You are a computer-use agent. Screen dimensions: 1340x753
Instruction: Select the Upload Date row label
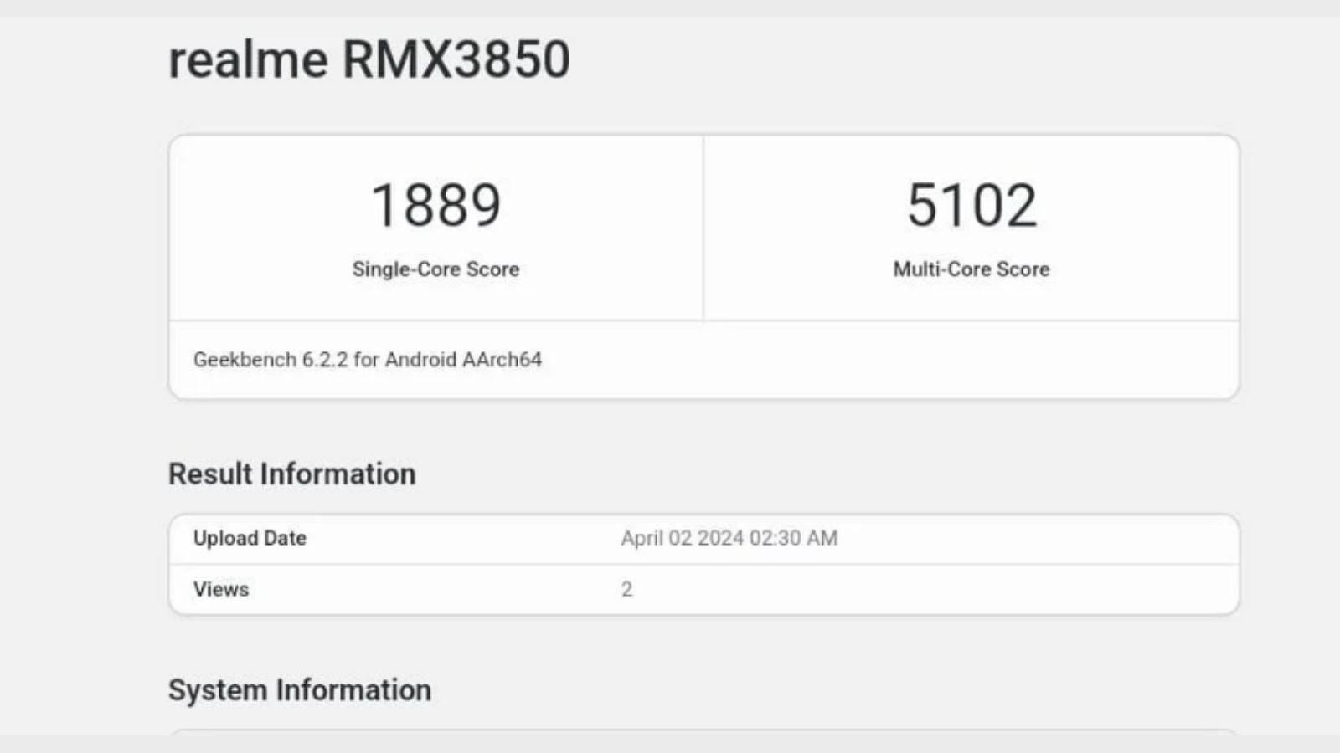pos(250,538)
